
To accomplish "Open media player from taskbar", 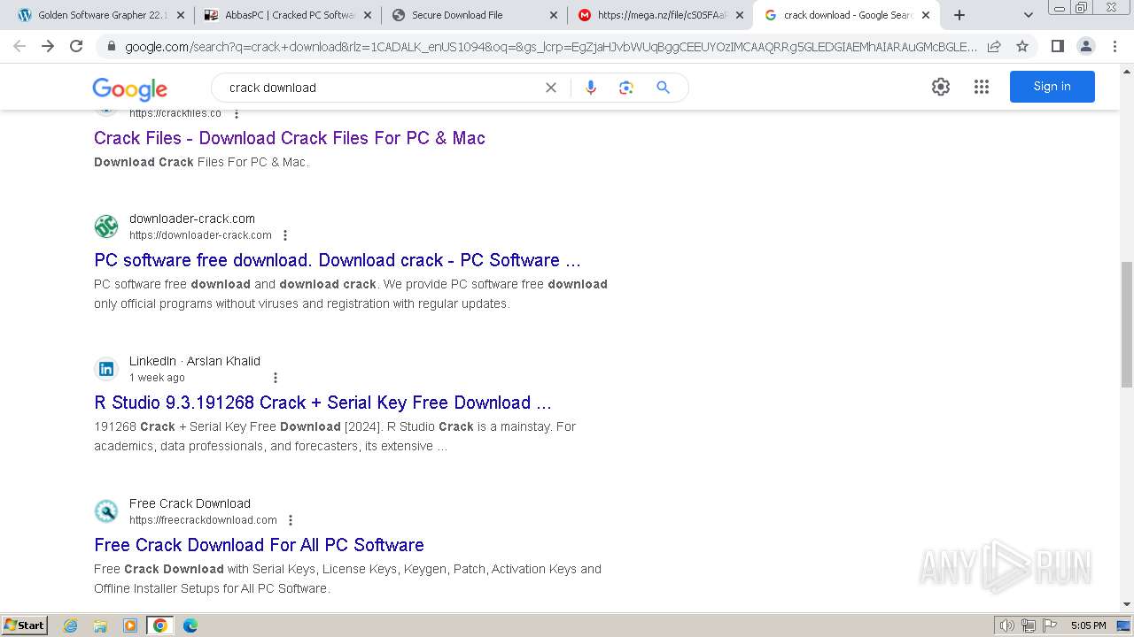I will coord(130,625).
